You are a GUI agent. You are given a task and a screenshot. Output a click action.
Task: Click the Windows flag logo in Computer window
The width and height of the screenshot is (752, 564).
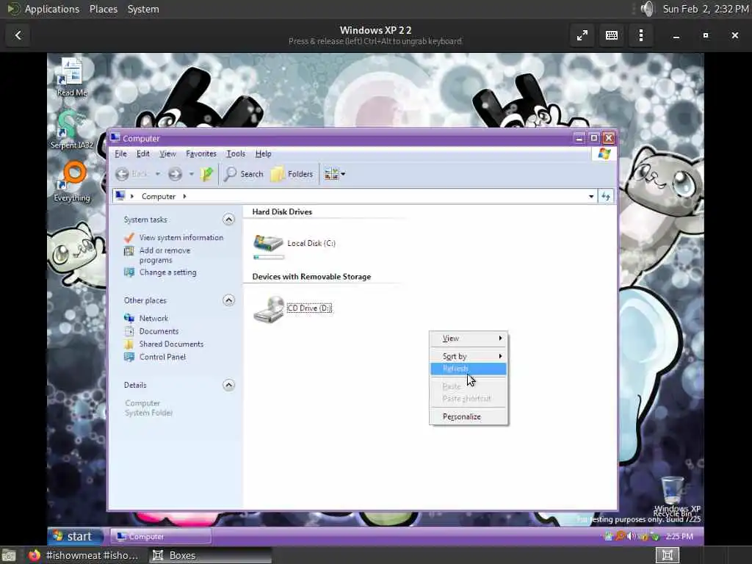(604, 154)
